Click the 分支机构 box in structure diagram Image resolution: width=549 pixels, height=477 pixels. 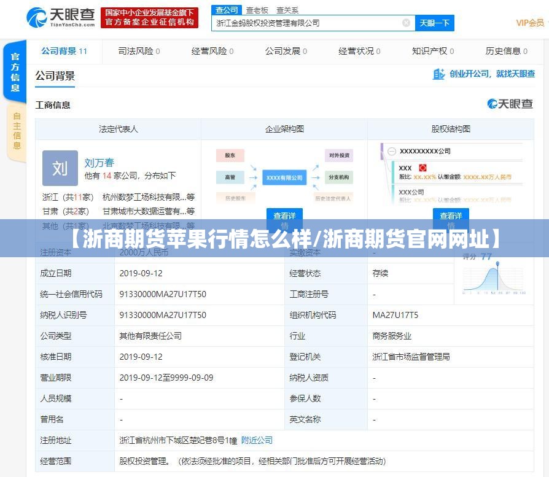[339, 177]
